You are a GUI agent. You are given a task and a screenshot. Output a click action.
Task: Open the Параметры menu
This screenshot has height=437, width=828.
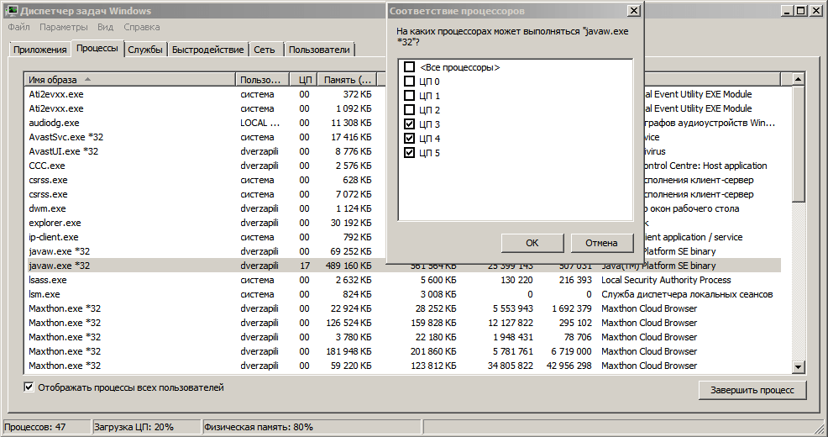point(63,27)
